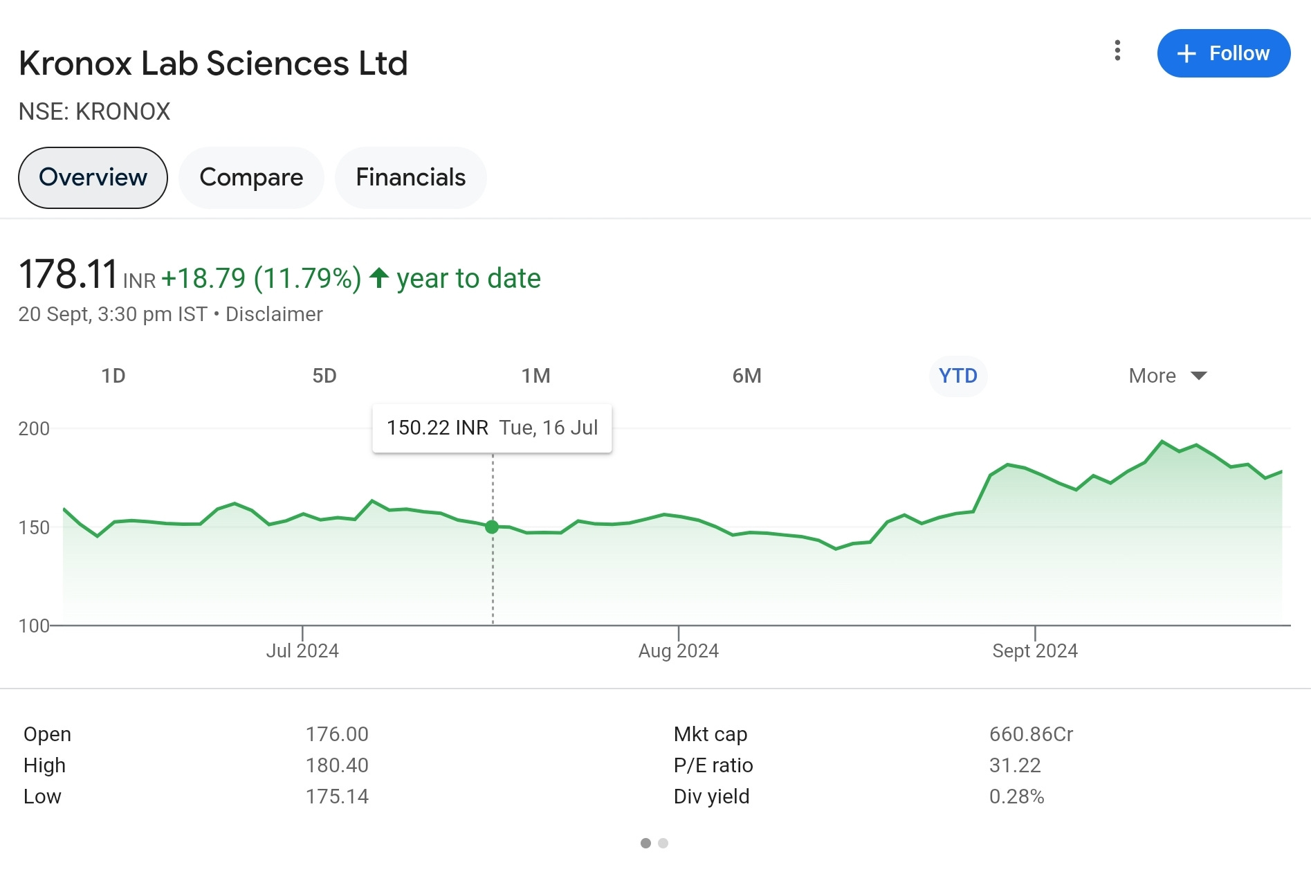This screenshot has width=1311, height=874.
Task: Click the 20 Sept, 3:30 pm IST timestamp
Action: click(113, 314)
